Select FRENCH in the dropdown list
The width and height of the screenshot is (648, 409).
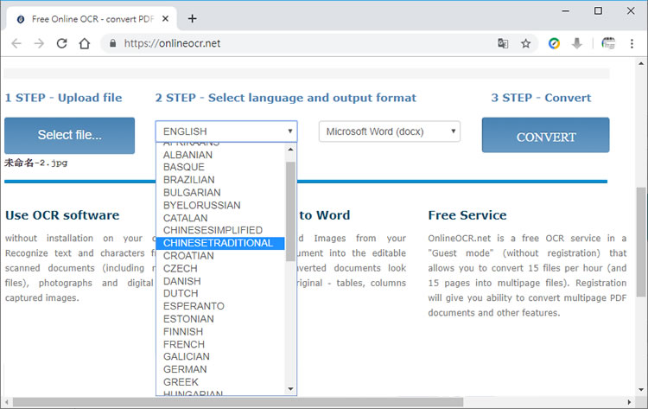184,344
